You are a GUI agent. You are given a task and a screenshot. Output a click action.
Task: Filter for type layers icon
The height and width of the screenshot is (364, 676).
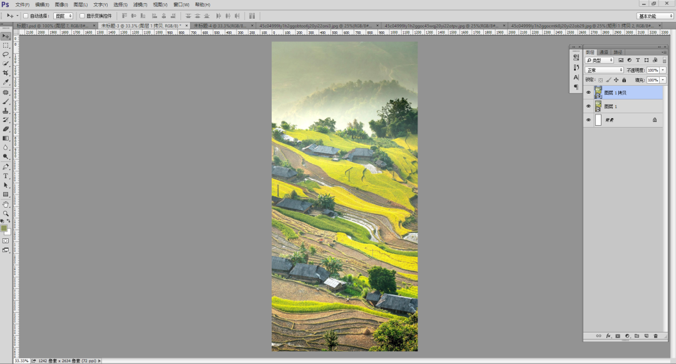pos(638,60)
